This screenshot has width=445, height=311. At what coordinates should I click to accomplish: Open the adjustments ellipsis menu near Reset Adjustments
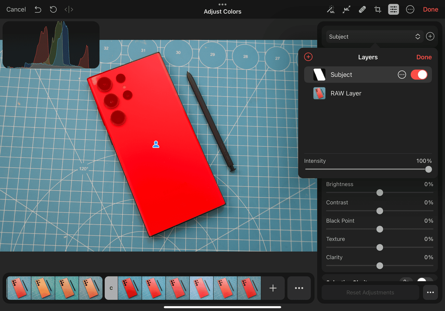[x=430, y=293]
